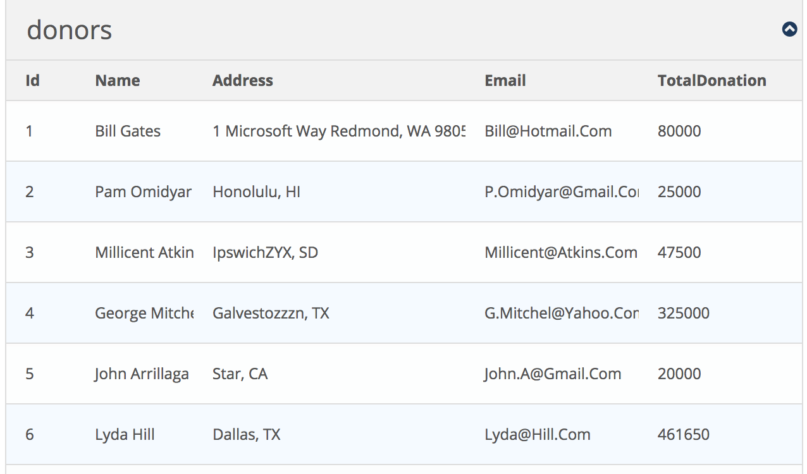Sort by TotalDonation column header

(712, 81)
